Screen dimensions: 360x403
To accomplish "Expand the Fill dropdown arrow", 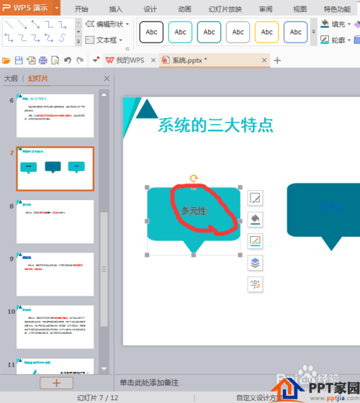I will (x=349, y=24).
